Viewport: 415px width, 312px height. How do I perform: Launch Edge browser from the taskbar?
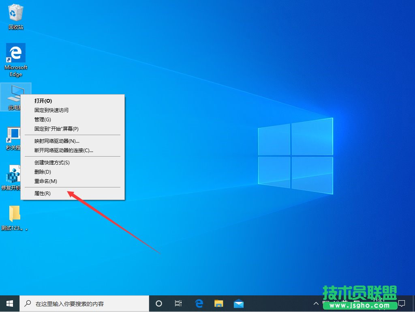(198, 303)
